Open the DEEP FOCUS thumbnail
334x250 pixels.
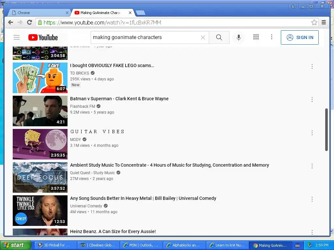40,177
